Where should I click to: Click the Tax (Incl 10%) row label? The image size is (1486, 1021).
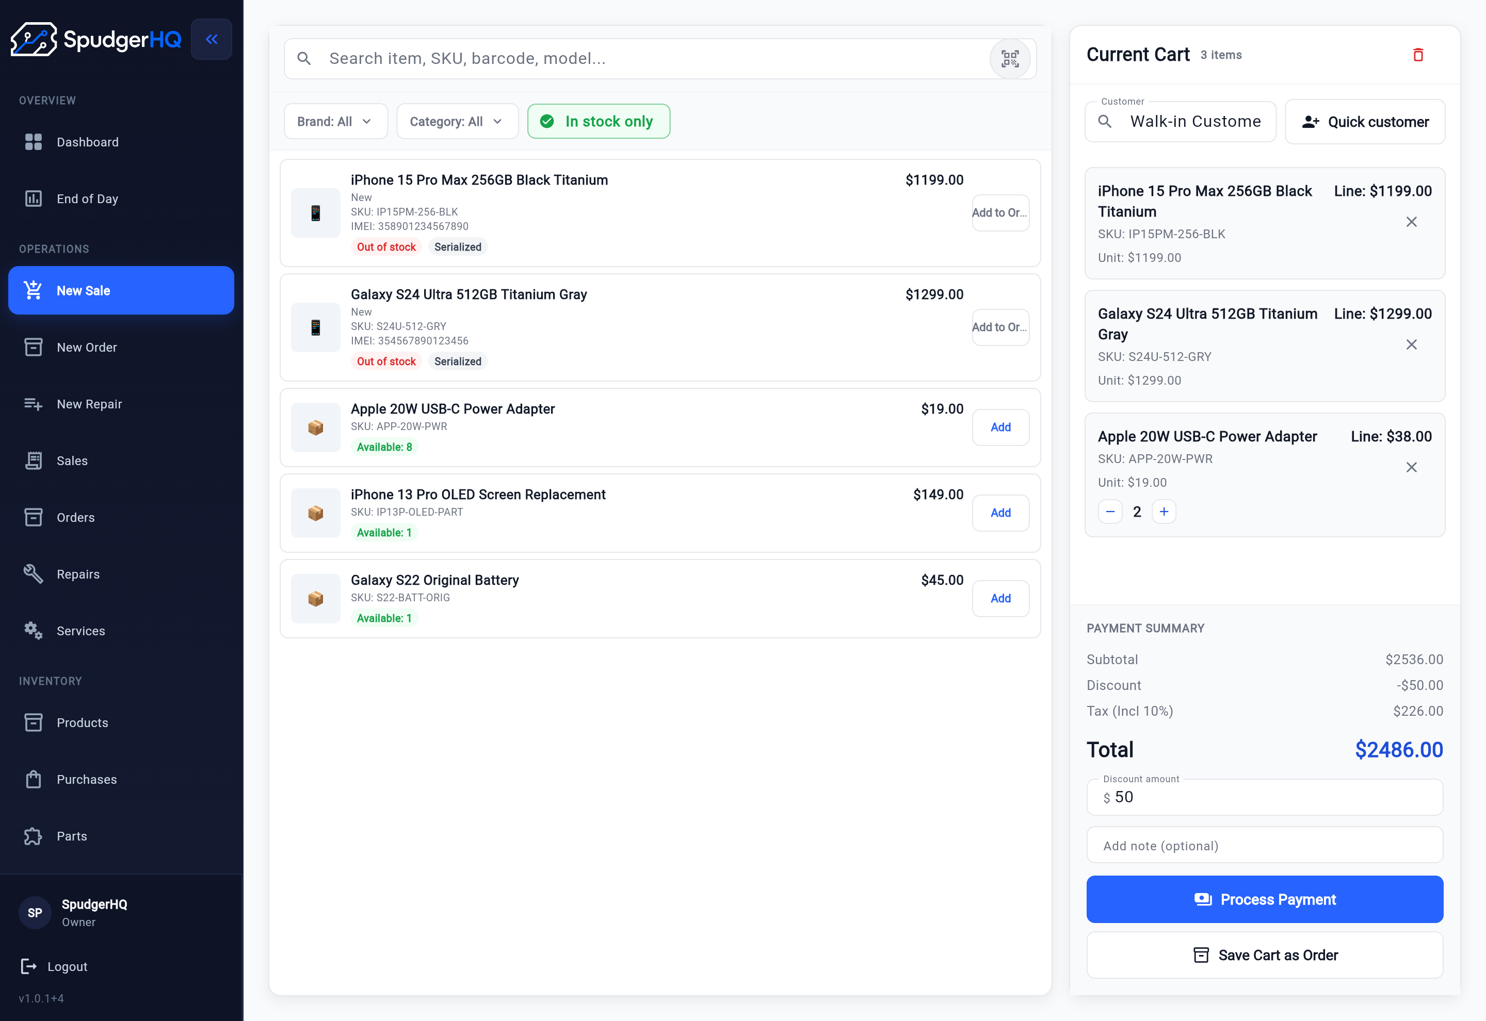coord(1129,712)
